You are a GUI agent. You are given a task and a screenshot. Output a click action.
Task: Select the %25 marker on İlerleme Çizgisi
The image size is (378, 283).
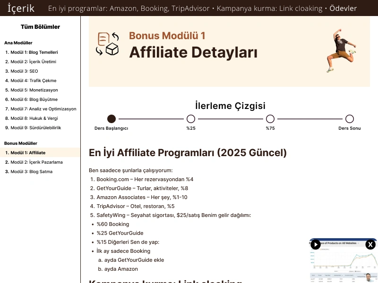coord(191,118)
